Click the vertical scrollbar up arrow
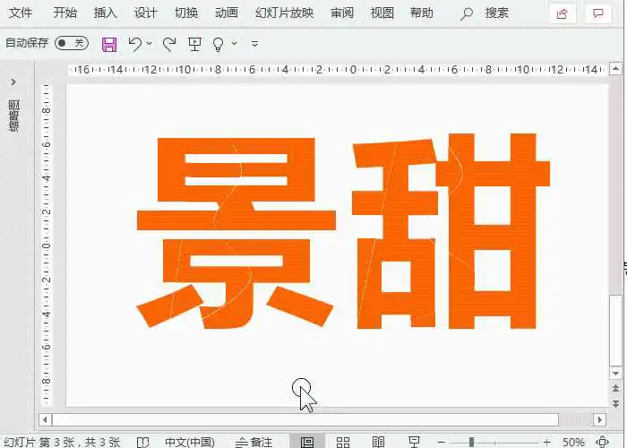Image resolution: width=627 pixels, height=448 pixels. point(616,69)
